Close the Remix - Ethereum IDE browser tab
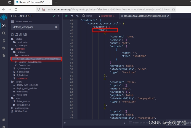 point(49,2)
